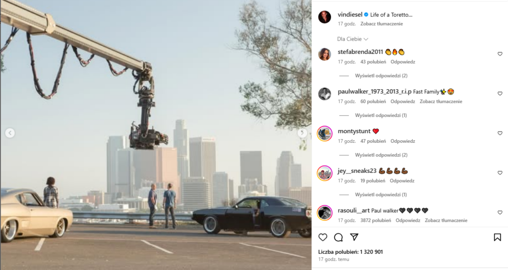Expand replies under jey__sneaks23's comment
The image size is (508, 270).
381,195
